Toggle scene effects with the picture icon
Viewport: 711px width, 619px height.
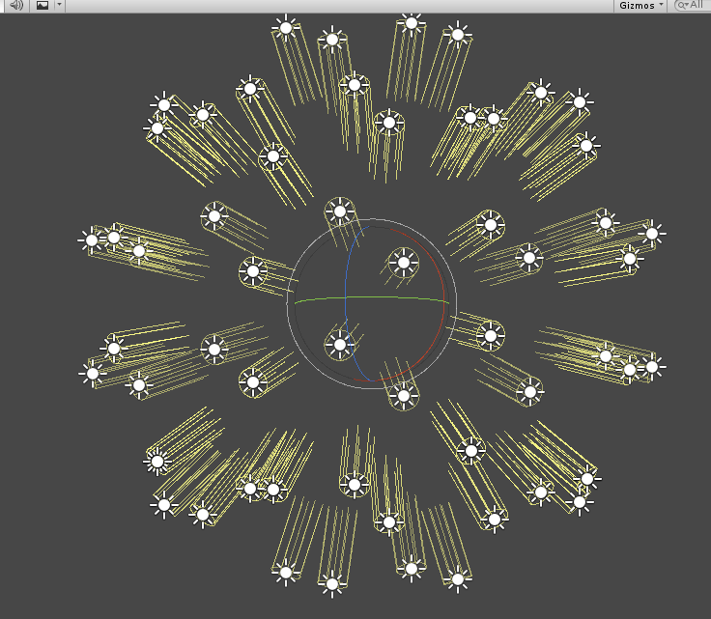click(x=43, y=5)
